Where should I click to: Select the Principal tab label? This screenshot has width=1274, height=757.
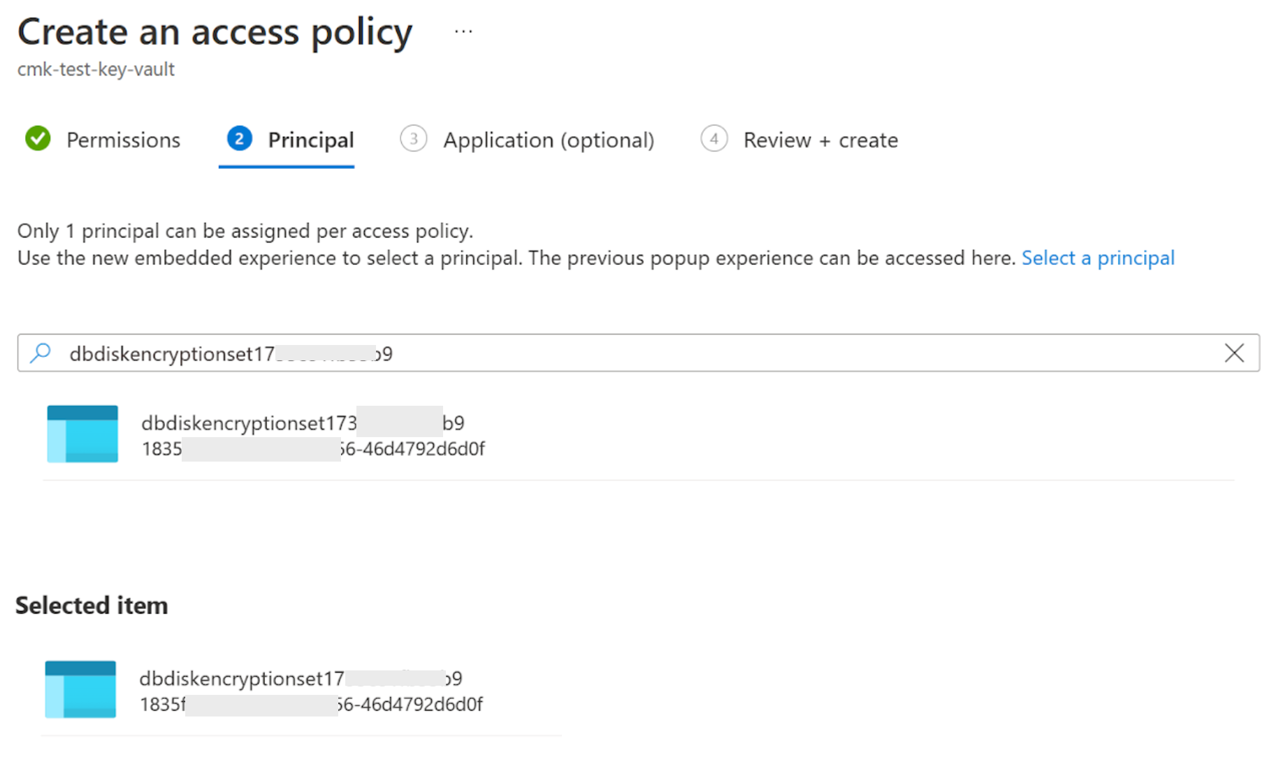pos(311,140)
